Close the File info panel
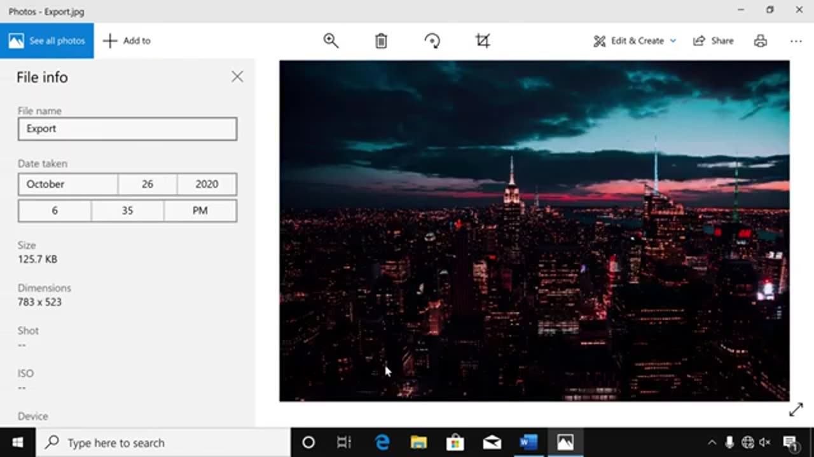814x457 pixels. 237,77
